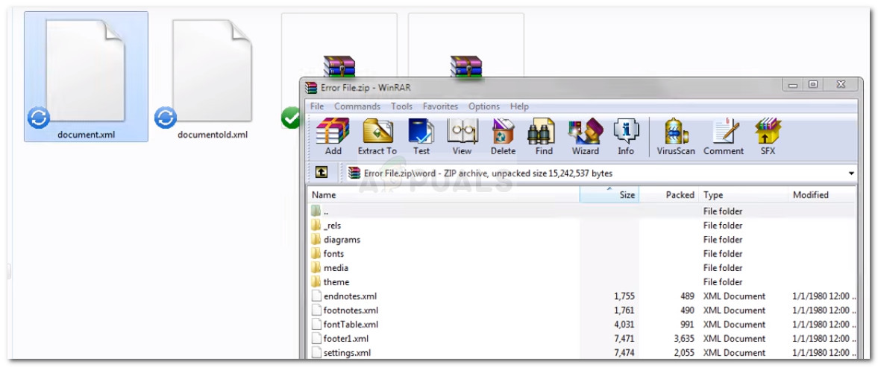
Task: Click size 7,474 of settings.xml
Action: coord(624,353)
